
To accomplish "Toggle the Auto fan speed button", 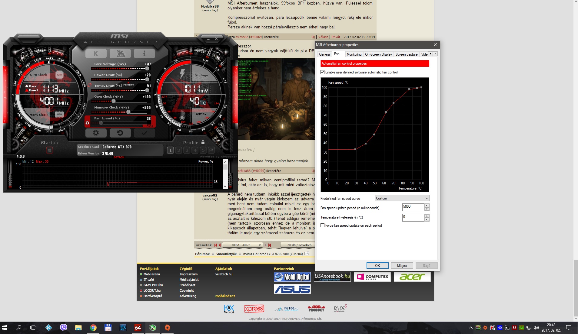I will click(150, 126).
